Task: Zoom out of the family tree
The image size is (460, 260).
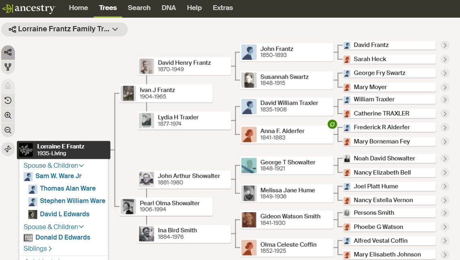Action: coord(8,130)
